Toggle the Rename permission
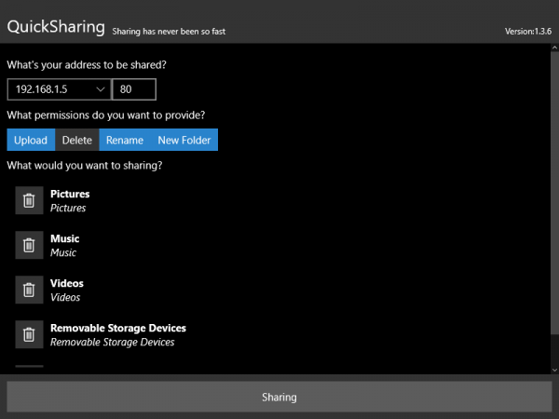The height and width of the screenshot is (419, 559). (x=125, y=140)
